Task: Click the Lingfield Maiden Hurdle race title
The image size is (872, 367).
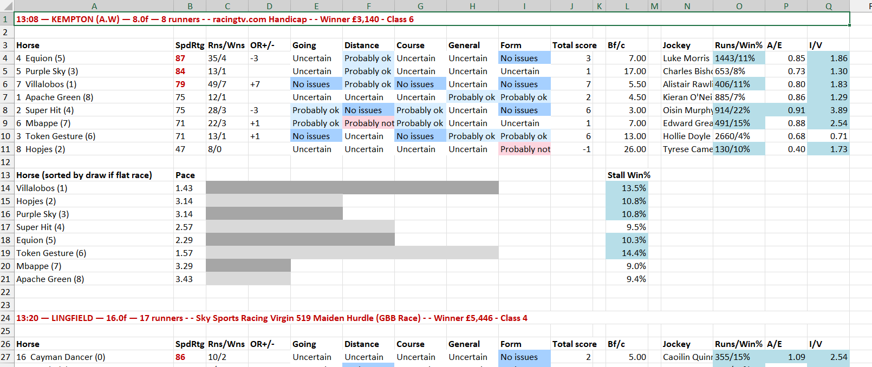Action: 271,318
